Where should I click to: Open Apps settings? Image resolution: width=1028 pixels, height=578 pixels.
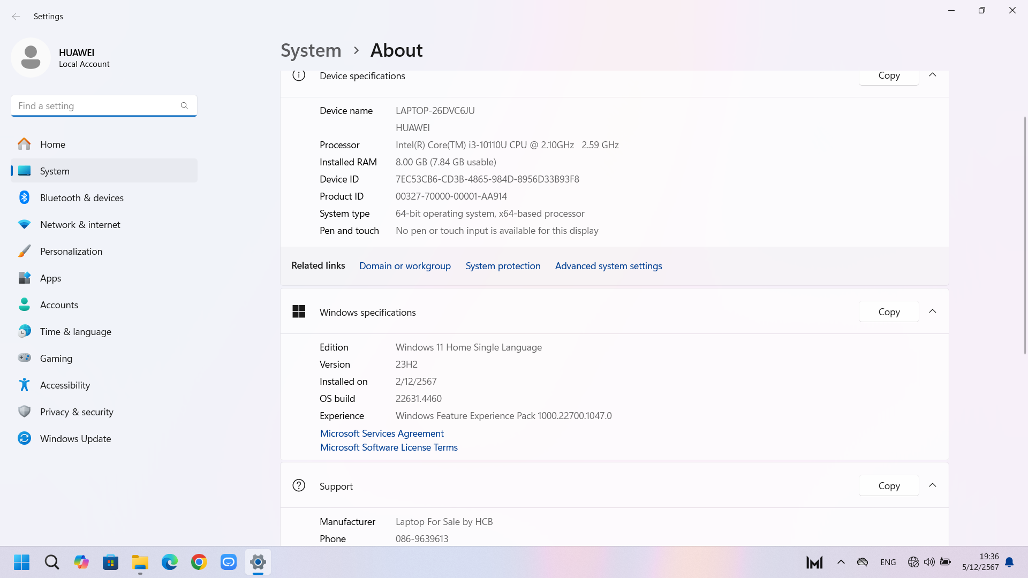(104, 278)
